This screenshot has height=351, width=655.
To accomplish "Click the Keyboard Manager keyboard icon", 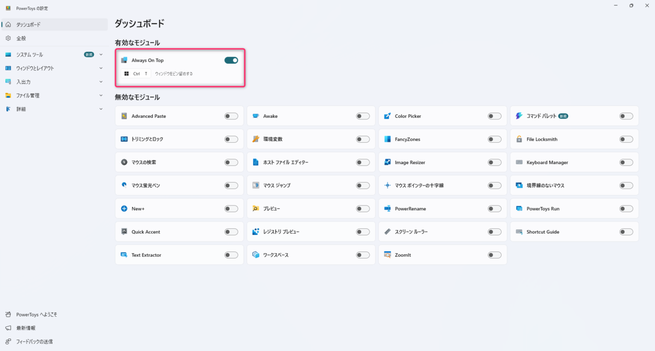I will (x=519, y=162).
